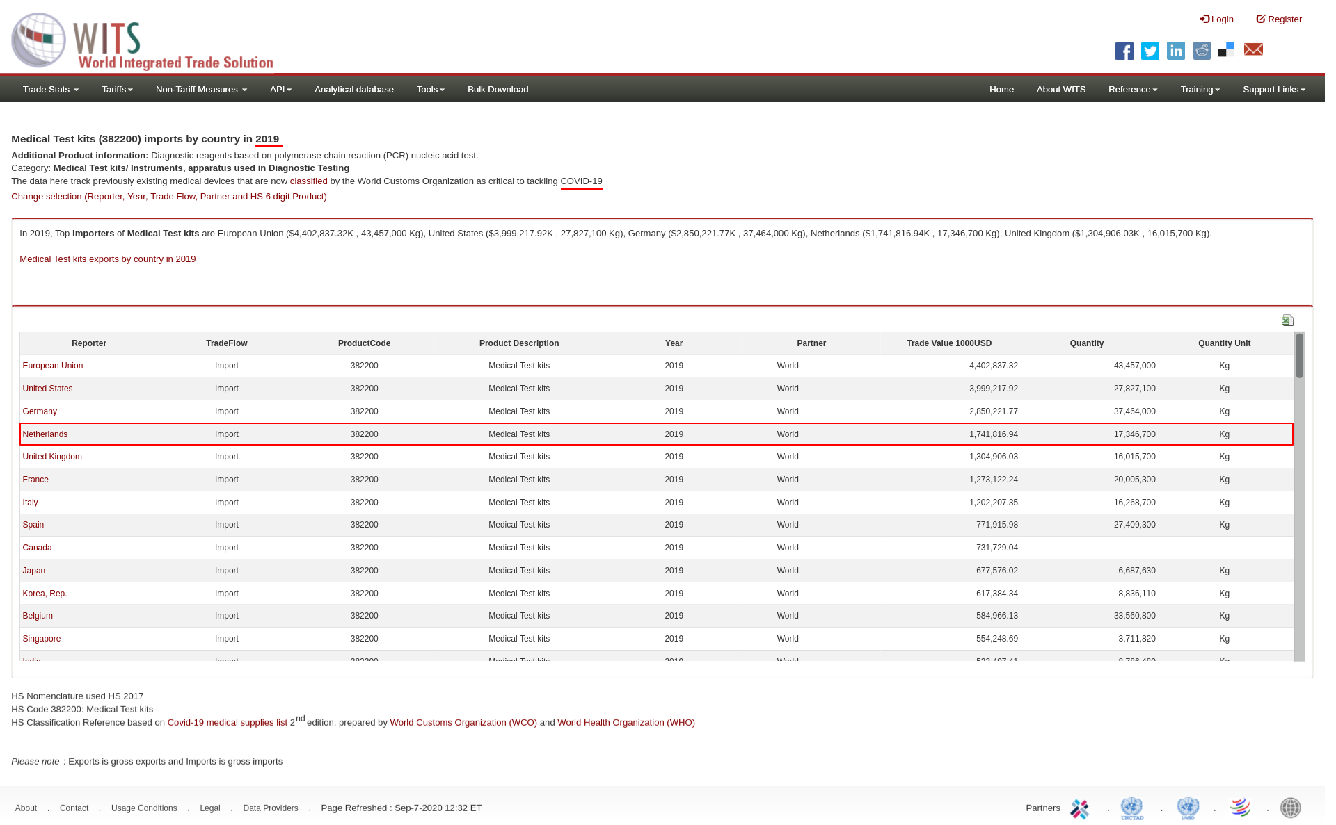Open the Reference dropdown menu
Screen dimensions: 1336x825
pos(1132,90)
